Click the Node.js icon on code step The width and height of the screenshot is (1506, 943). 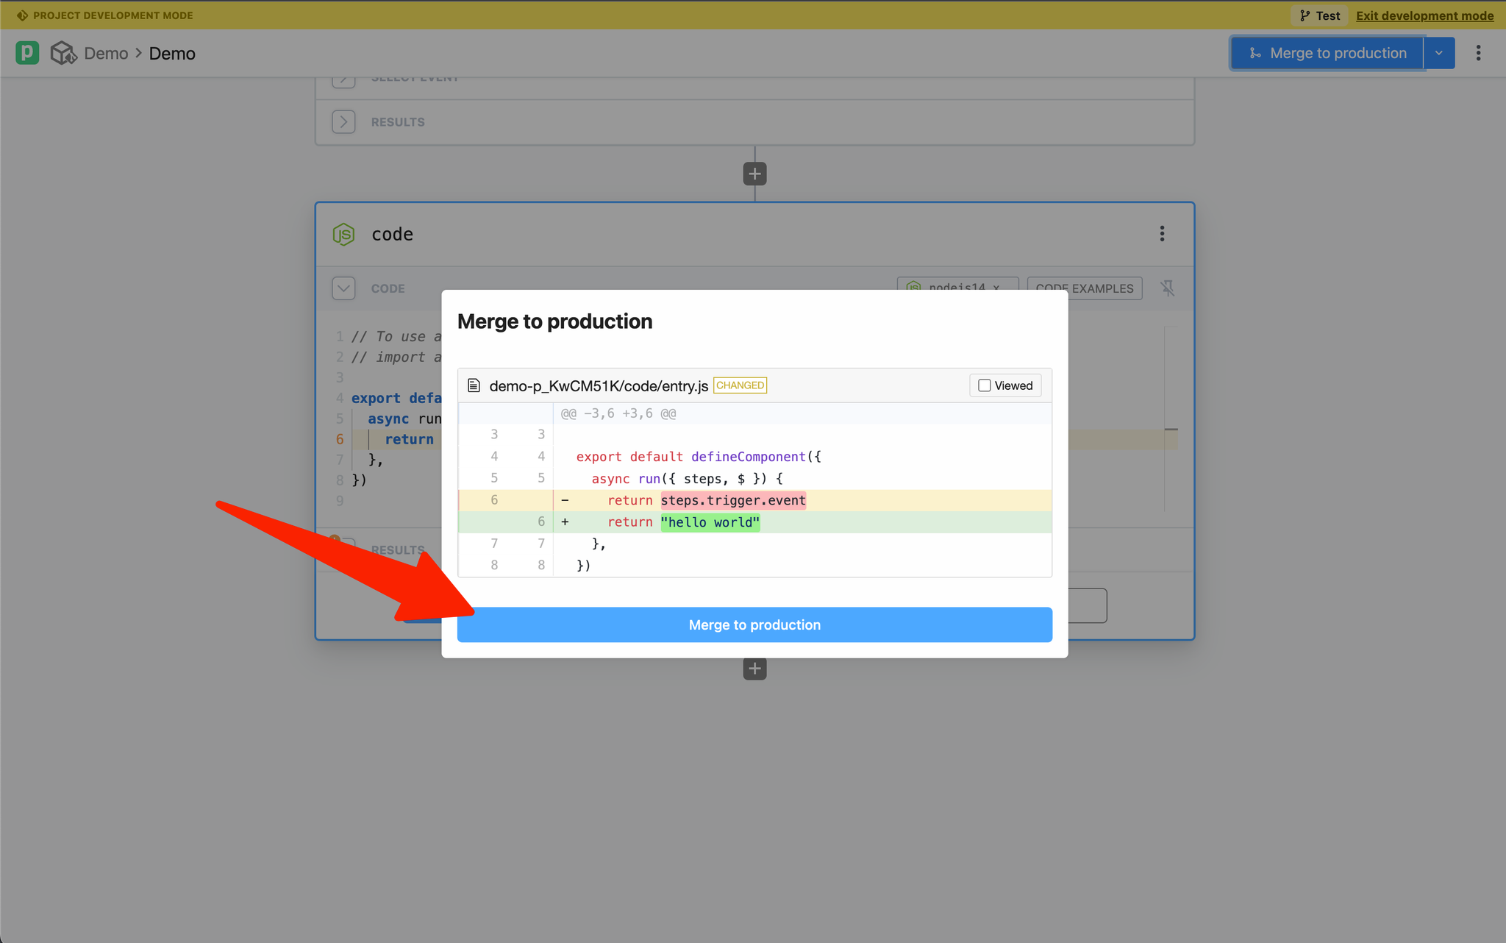point(343,234)
